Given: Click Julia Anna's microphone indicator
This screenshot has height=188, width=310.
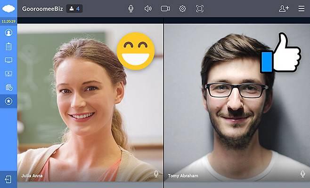Looking at the screenshot, I should [x=156, y=174].
